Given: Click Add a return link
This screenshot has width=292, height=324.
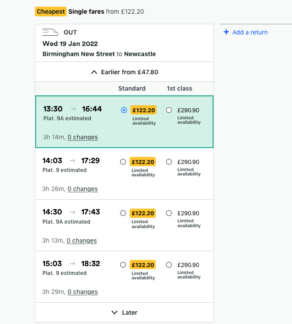Looking at the screenshot, I should point(250,32).
